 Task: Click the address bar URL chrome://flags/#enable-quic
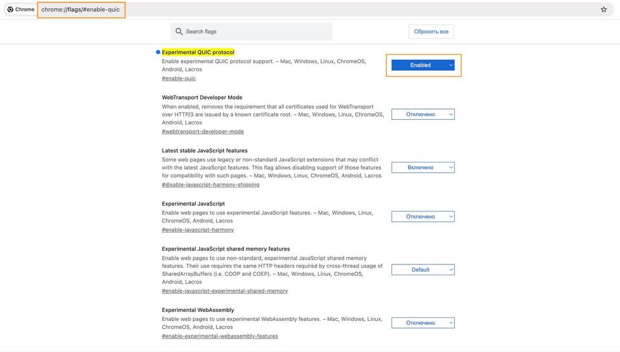point(81,10)
